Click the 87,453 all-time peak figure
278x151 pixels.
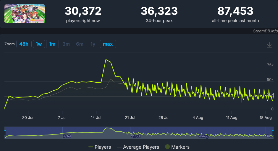click(235, 11)
